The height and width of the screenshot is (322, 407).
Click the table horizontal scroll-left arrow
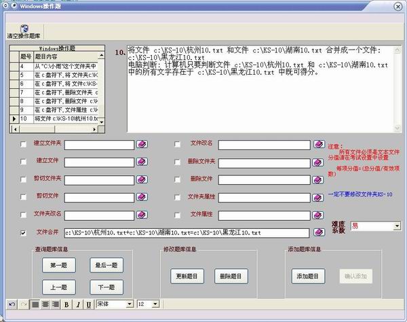(16, 129)
